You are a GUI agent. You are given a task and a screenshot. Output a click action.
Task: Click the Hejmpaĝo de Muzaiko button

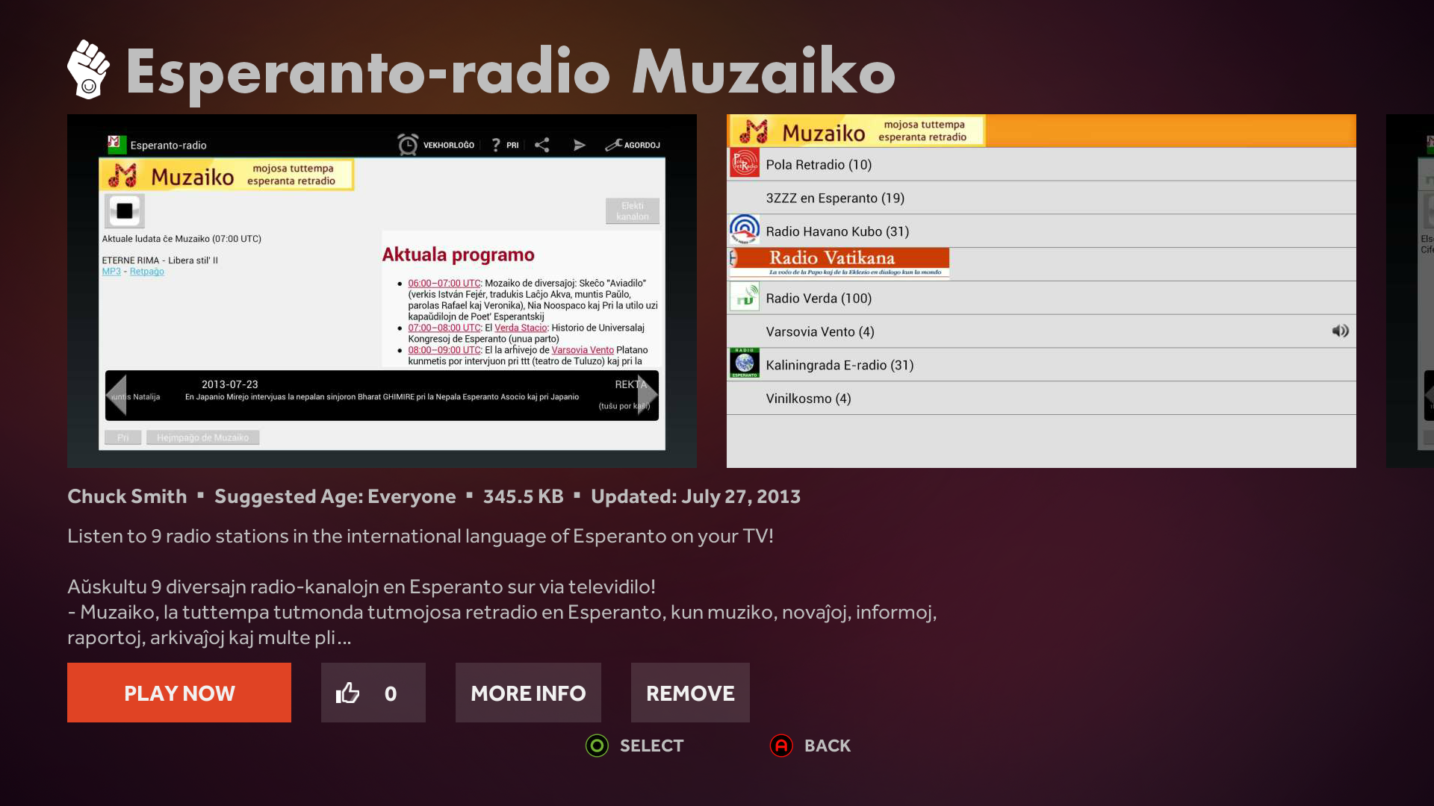click(203, 437)
